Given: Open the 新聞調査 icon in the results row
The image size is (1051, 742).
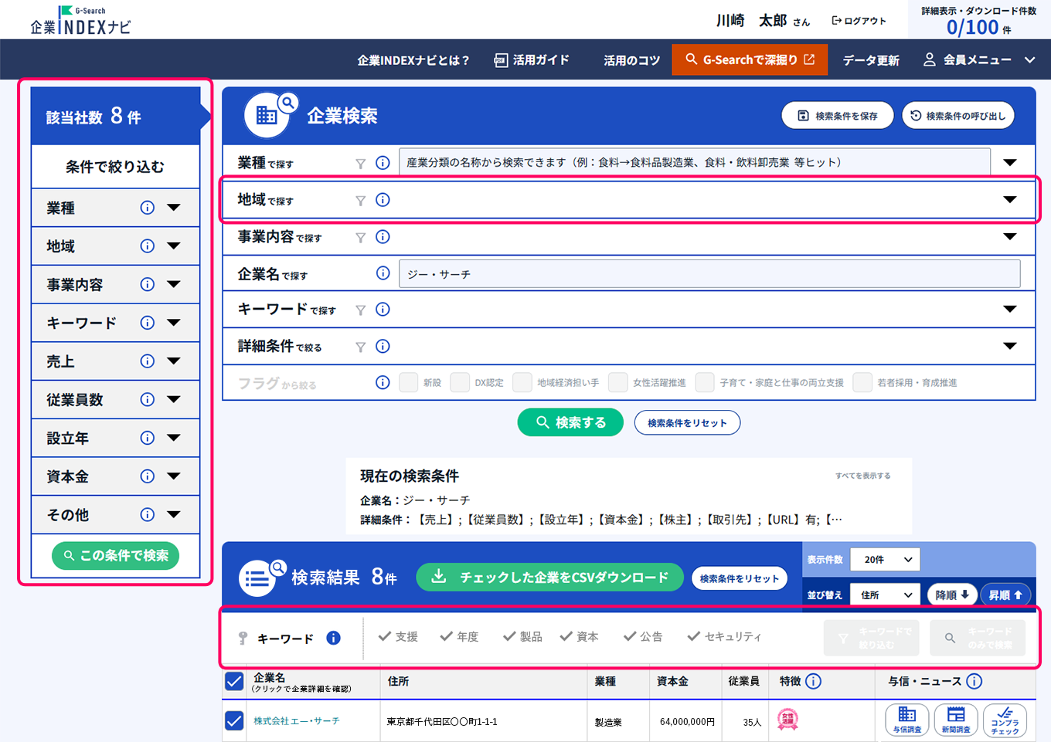Looking at the screenshot, I should 957,720.
